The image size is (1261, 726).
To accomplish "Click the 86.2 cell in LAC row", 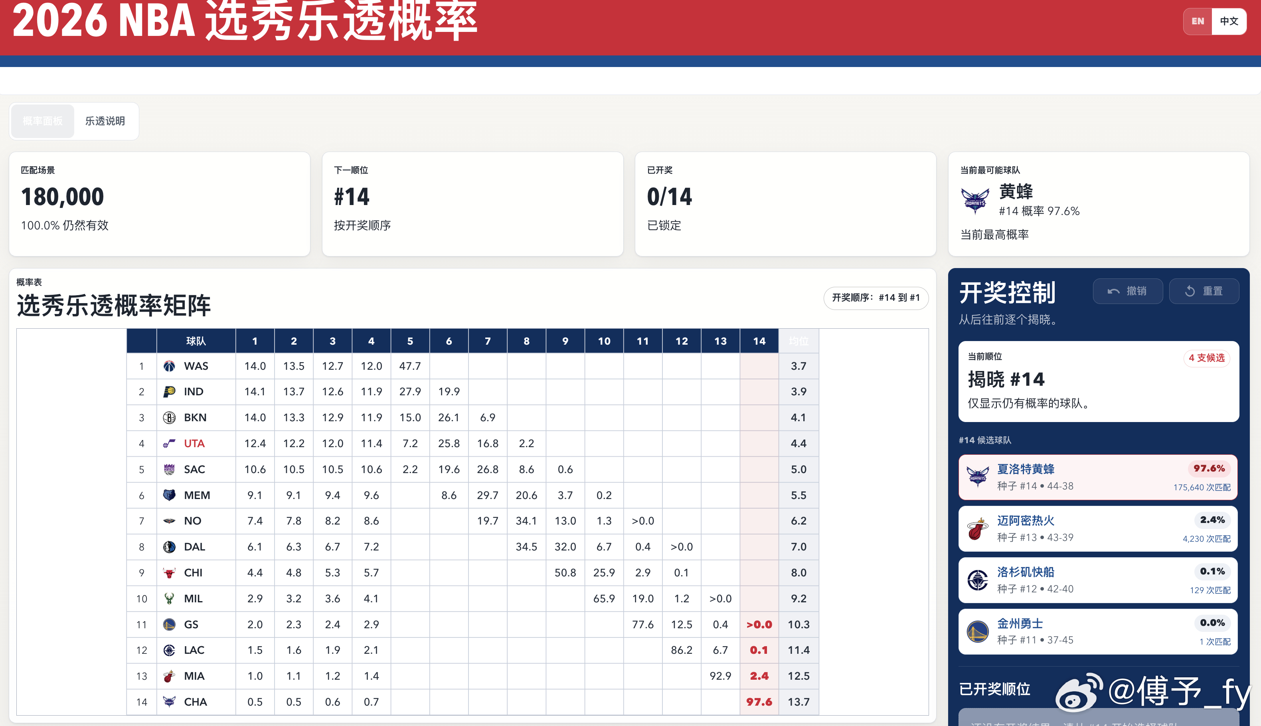I will (682, 650).
